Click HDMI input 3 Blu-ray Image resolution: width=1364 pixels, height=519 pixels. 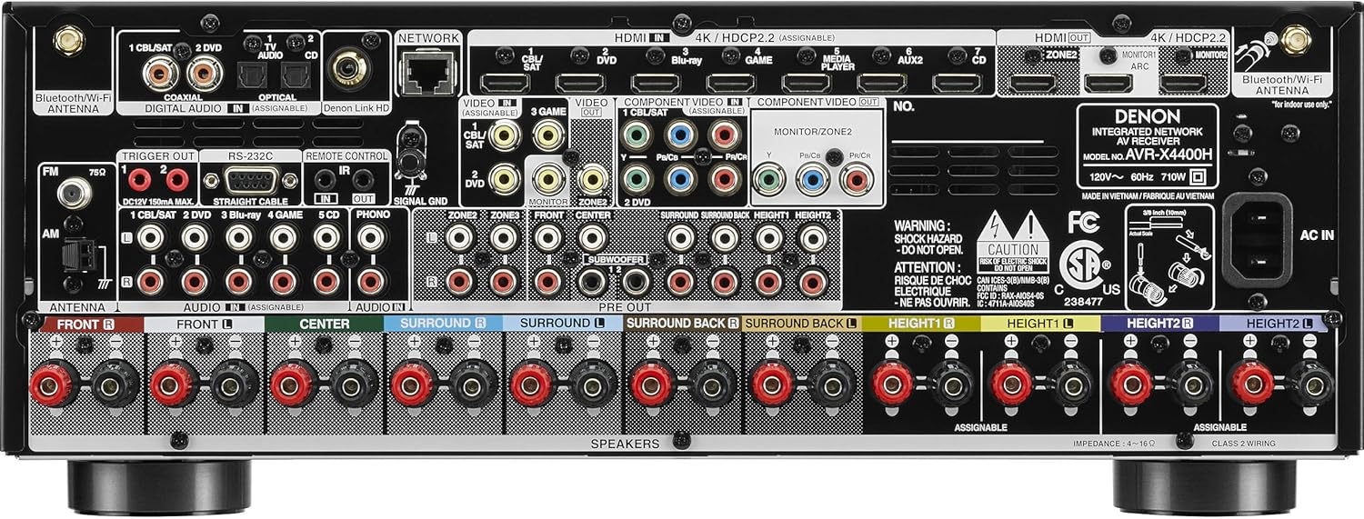(x=657, y=85)
